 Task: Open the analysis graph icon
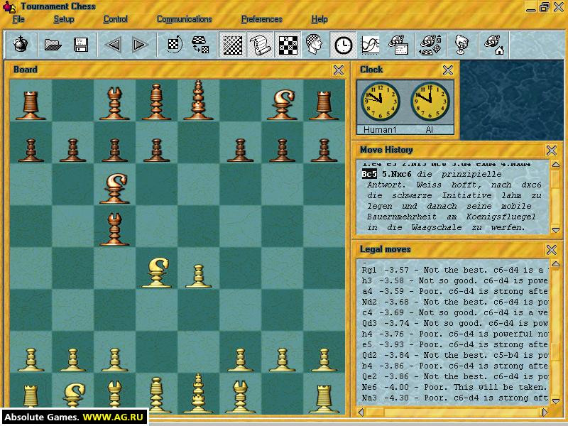pos(370,45)
